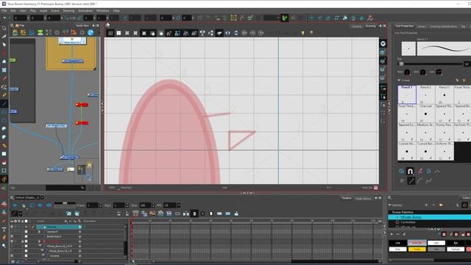Toggle the lock on the red-named layer

[22, 241]
